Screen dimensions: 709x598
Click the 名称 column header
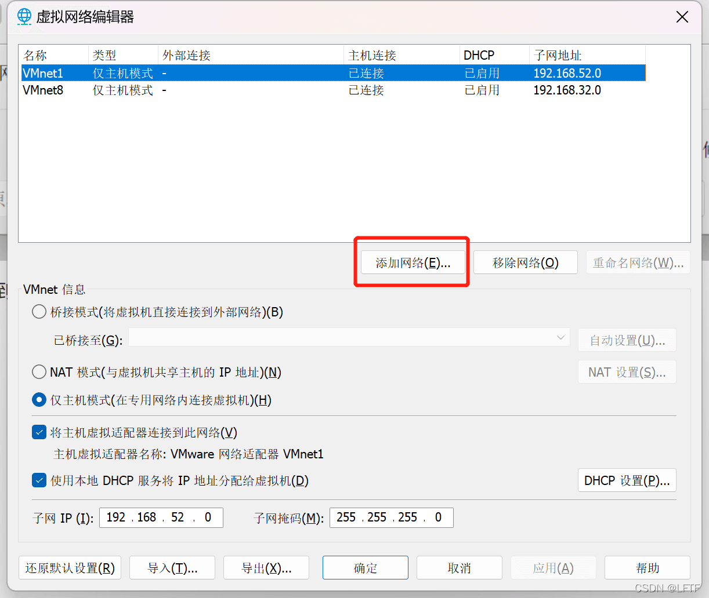point(53,55)
